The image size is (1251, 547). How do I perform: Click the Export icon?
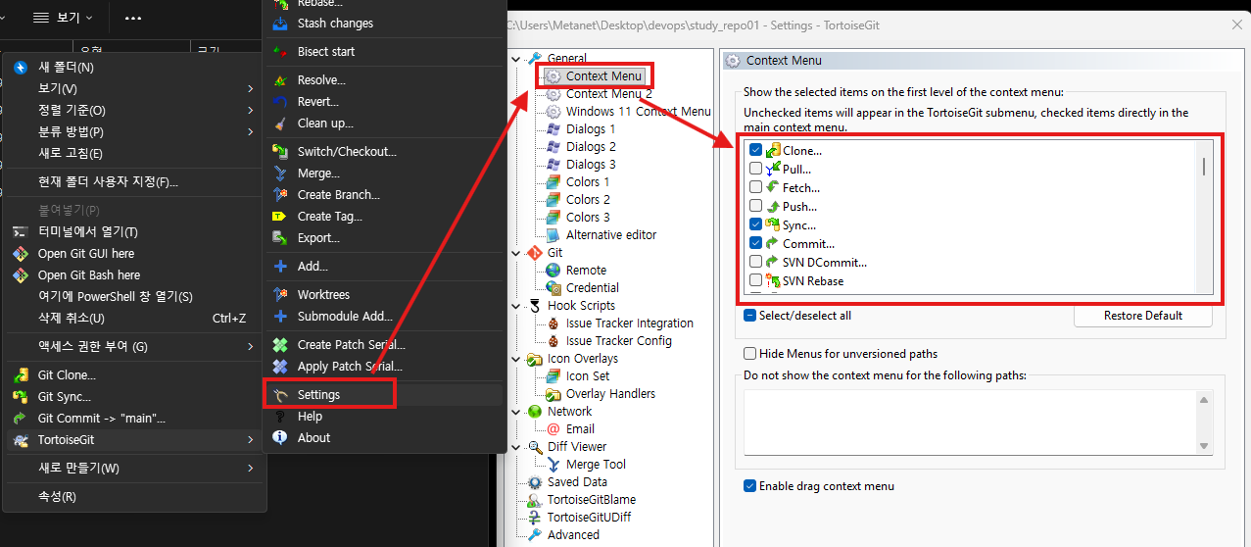280,238
